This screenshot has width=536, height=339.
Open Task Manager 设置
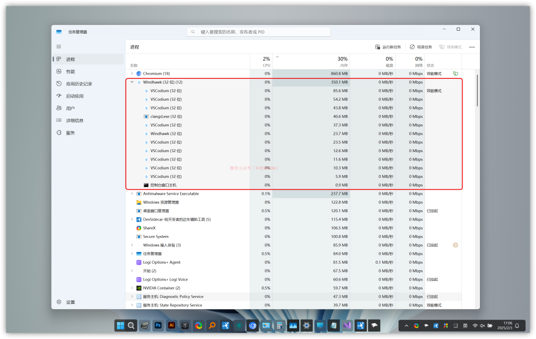click(x=88, y=302)
